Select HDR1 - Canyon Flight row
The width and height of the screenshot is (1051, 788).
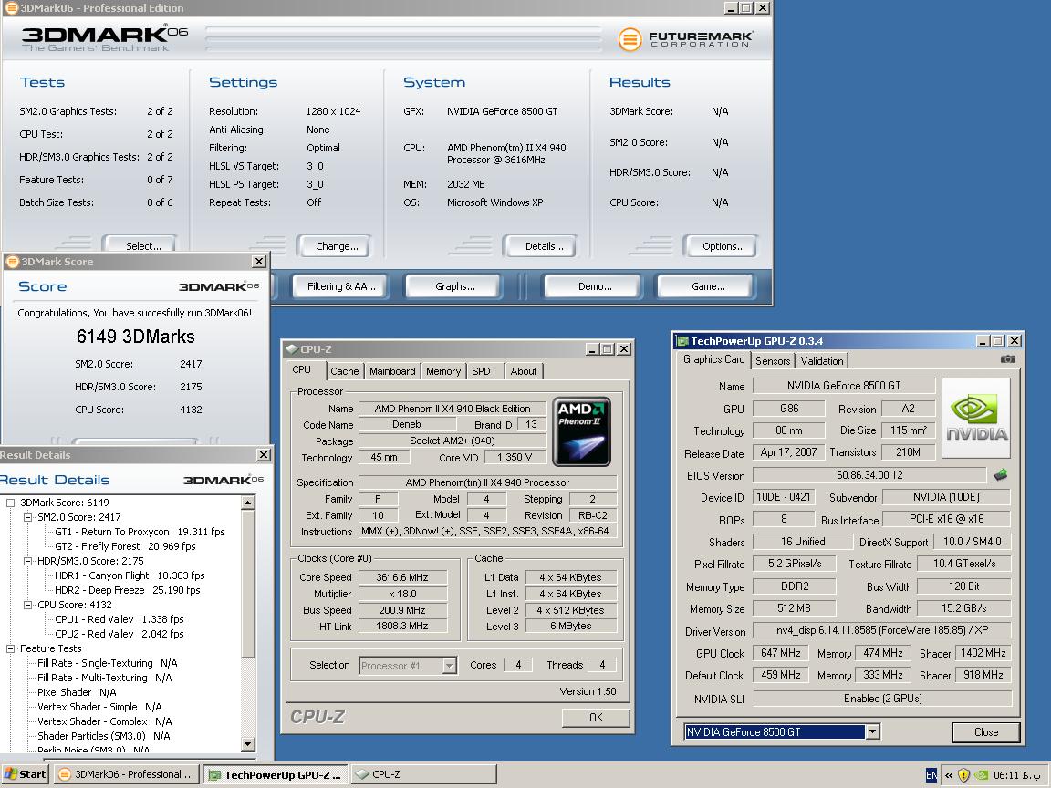pyautogui.click(x=130, y=575)
